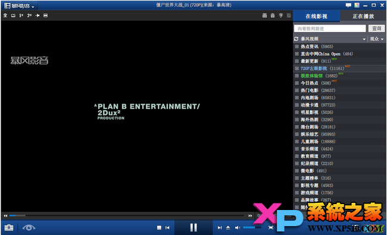Screen dimensions: 387x235
Task: Expand the 动漫卡通 tree node
Action: (x=297, y=105)
